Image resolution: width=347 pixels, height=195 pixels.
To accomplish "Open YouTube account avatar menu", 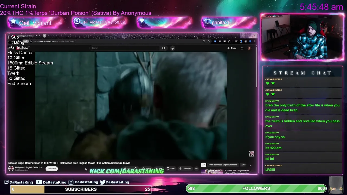I will [249, 48].
